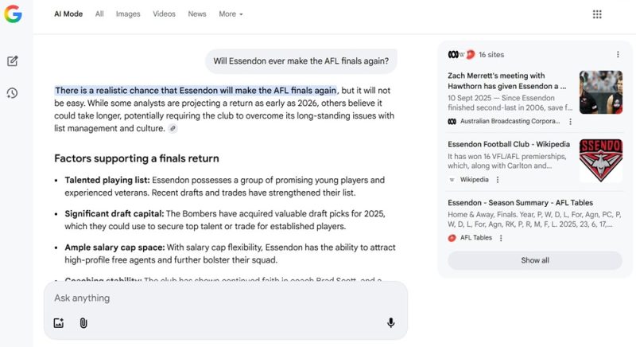
Task: Open options for AFL Tables source
Action: [x=501, y=238]
